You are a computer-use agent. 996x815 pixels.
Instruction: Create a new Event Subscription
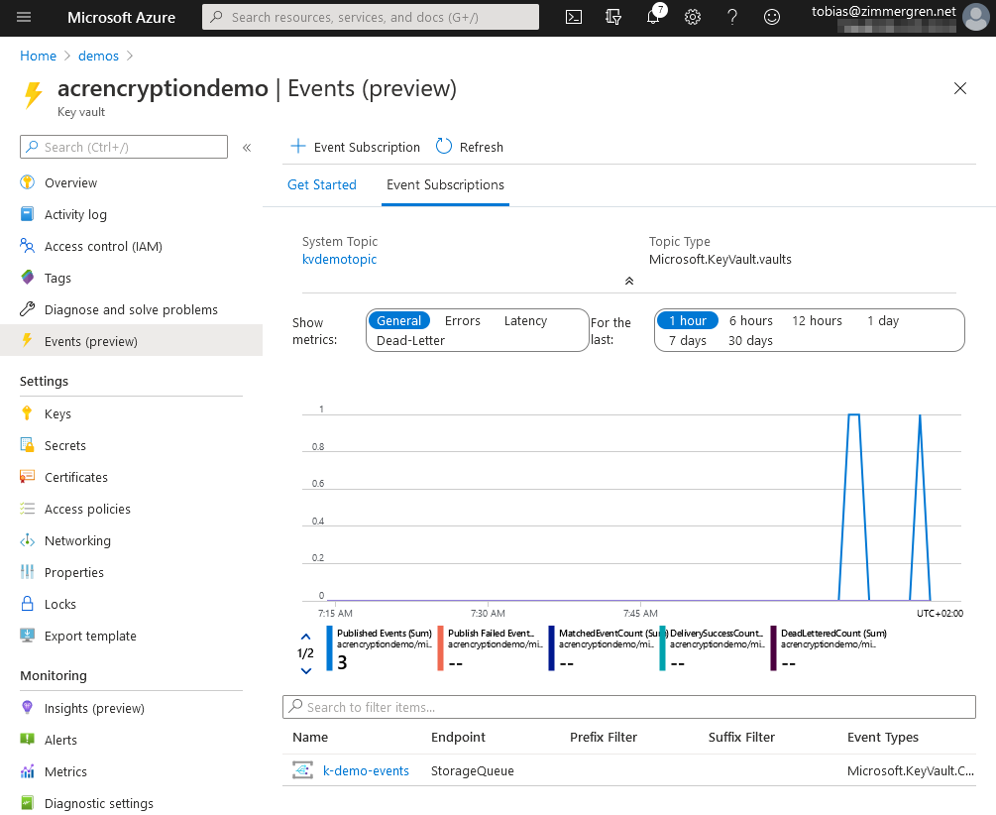coord(354,146)
